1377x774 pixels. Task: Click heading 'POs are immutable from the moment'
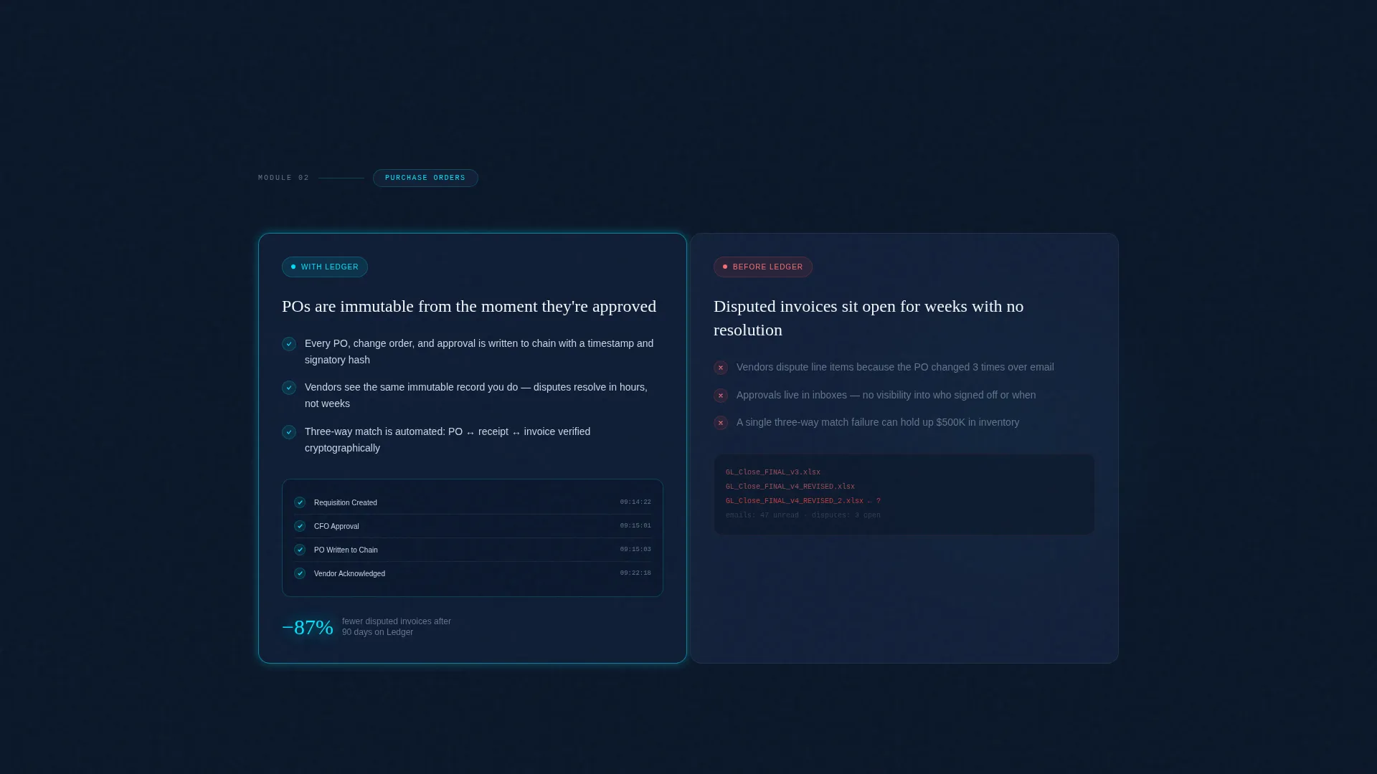click(469, 307)
